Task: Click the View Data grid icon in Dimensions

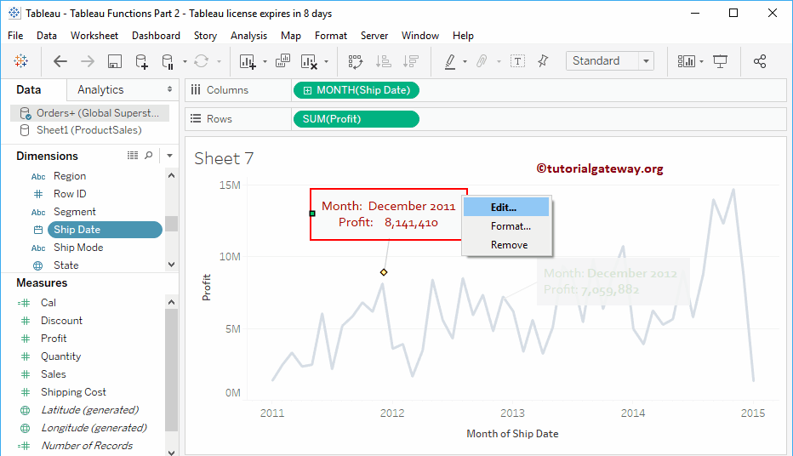Action: coord(133,155)
